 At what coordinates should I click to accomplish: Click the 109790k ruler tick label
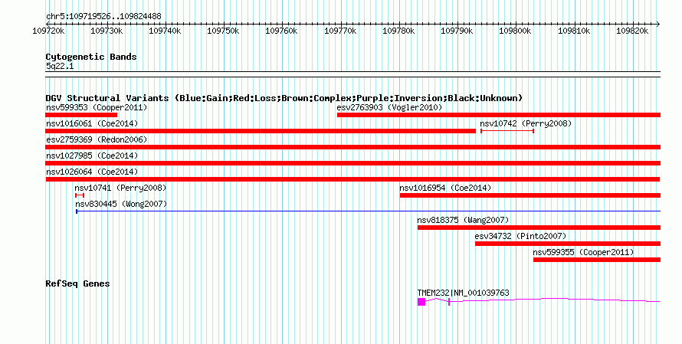457,31
